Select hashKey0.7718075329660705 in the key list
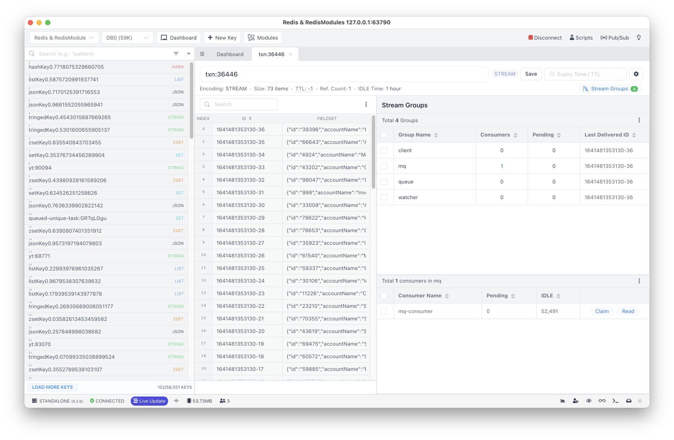The height and width of the screenshot is (440, 674). click(106, 67)
